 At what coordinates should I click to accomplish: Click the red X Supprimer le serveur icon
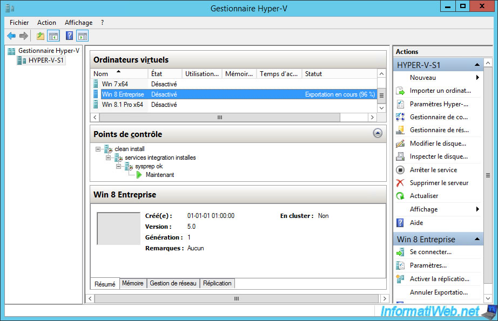[x=400, y=183]
